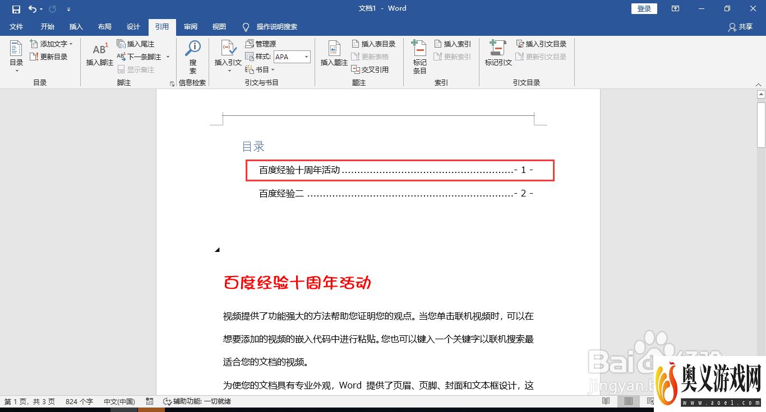Click TOC entry 百度经验十周年活动
Image resolution: width=766 pixels, height=412 pixels.
click(x=396, y=170)
